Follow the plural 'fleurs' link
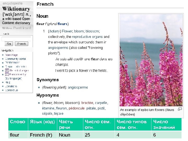 coord(62,24)
